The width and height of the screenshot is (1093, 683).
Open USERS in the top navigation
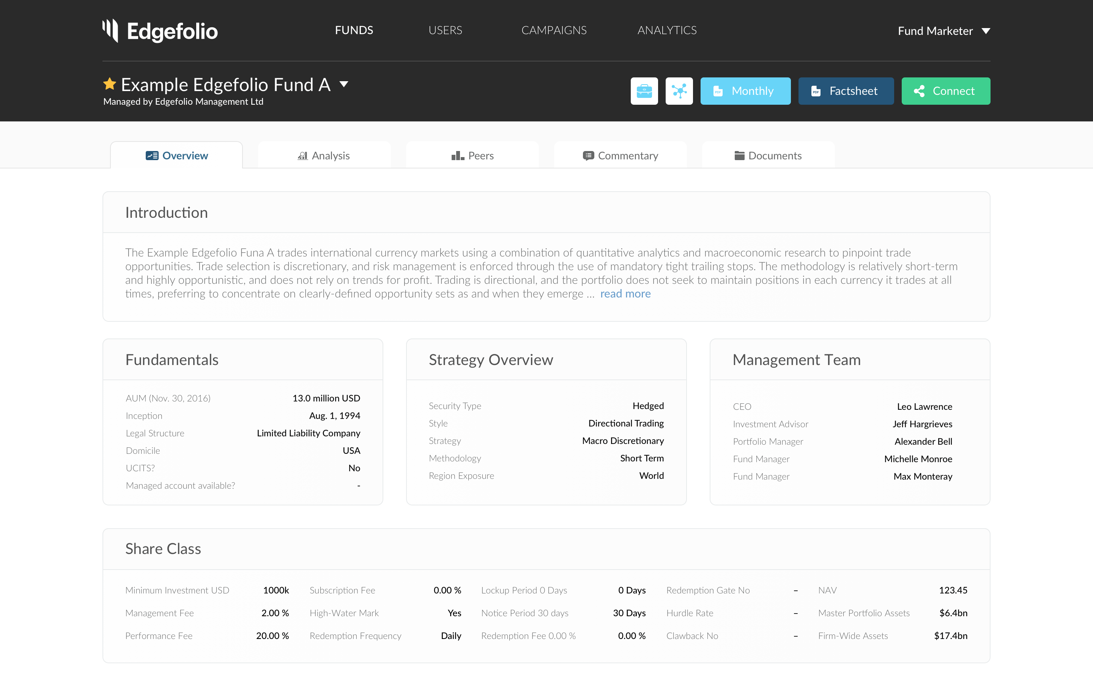coord(445,30)
